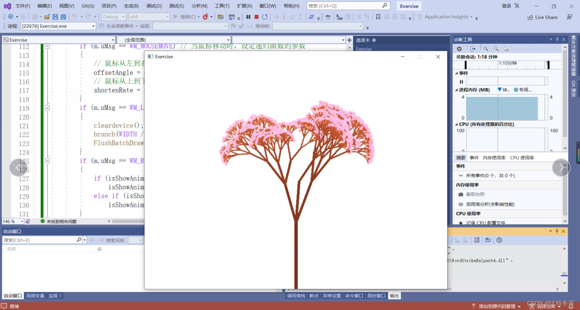The width and height of the screenshot is (580, 310).
Task: Collapse the 事件 section in diagnostics
Action: [x=456, y=73]
